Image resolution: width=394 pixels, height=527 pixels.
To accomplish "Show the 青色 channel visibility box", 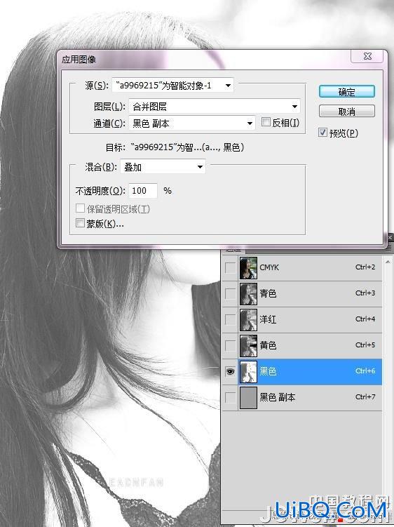I will pos(230,293).
